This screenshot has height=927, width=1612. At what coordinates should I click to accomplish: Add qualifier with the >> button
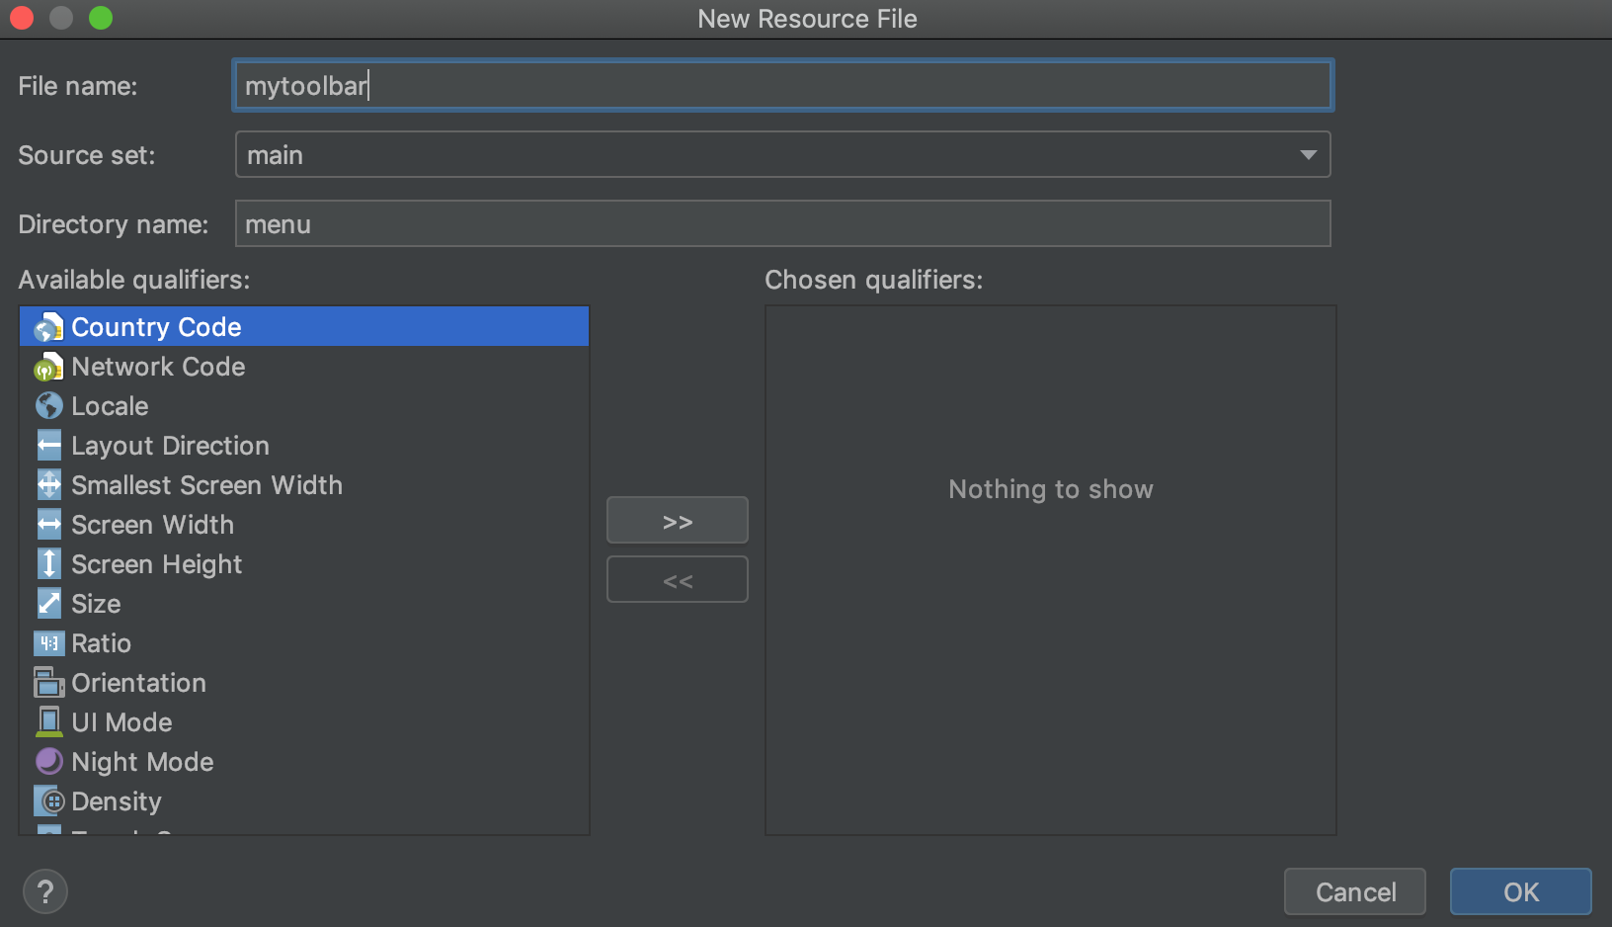[677, 521]
